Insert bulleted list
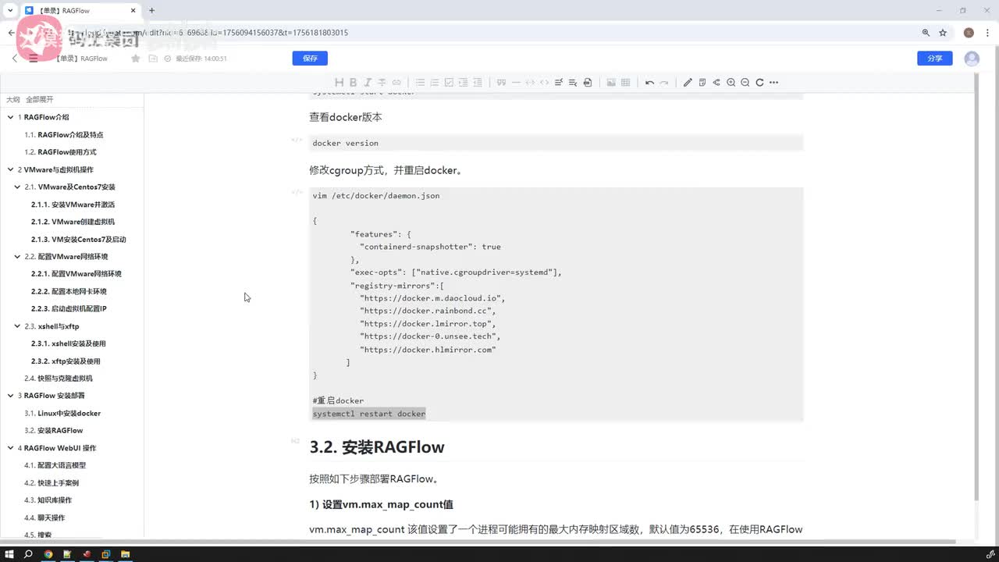 (420, 83)
